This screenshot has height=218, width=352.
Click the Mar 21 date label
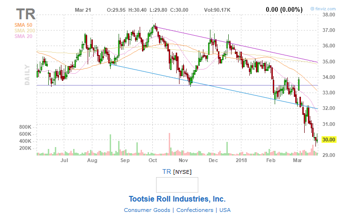(83, 10)
